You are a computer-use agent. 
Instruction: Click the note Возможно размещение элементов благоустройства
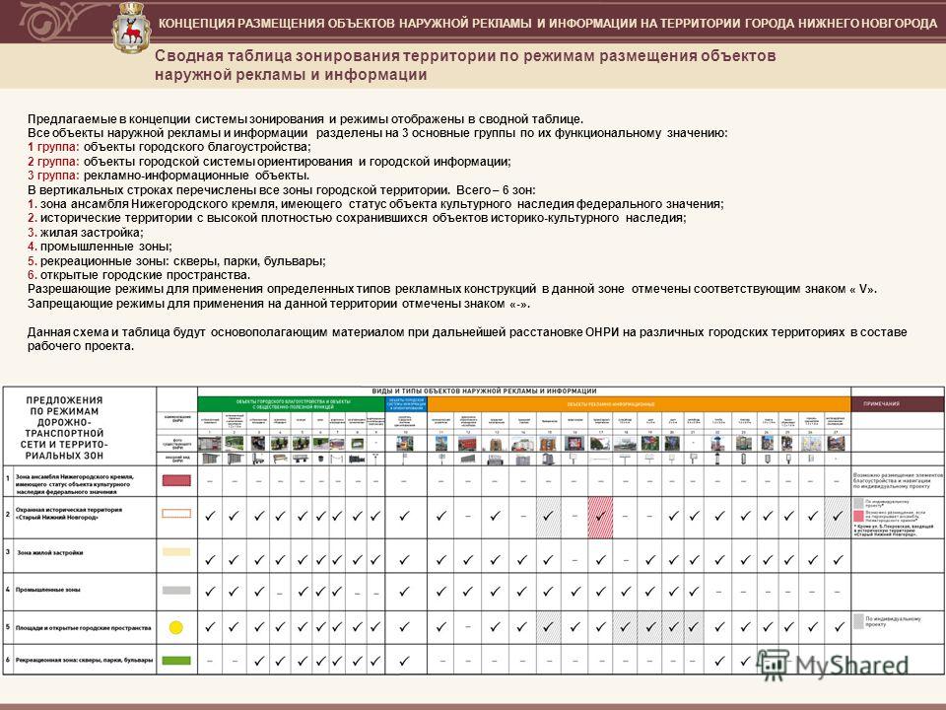click(x=897, y=480)
